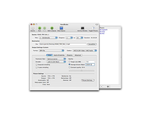Select the HB-PS3 preset
This screenshot has height=113, width=151.
click(x=102, y=34)
